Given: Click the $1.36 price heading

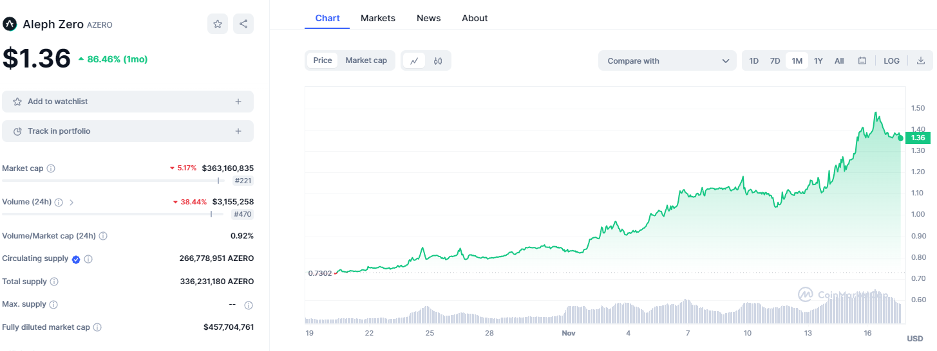Looking at the screenshot, I should [x=37, y=59].
